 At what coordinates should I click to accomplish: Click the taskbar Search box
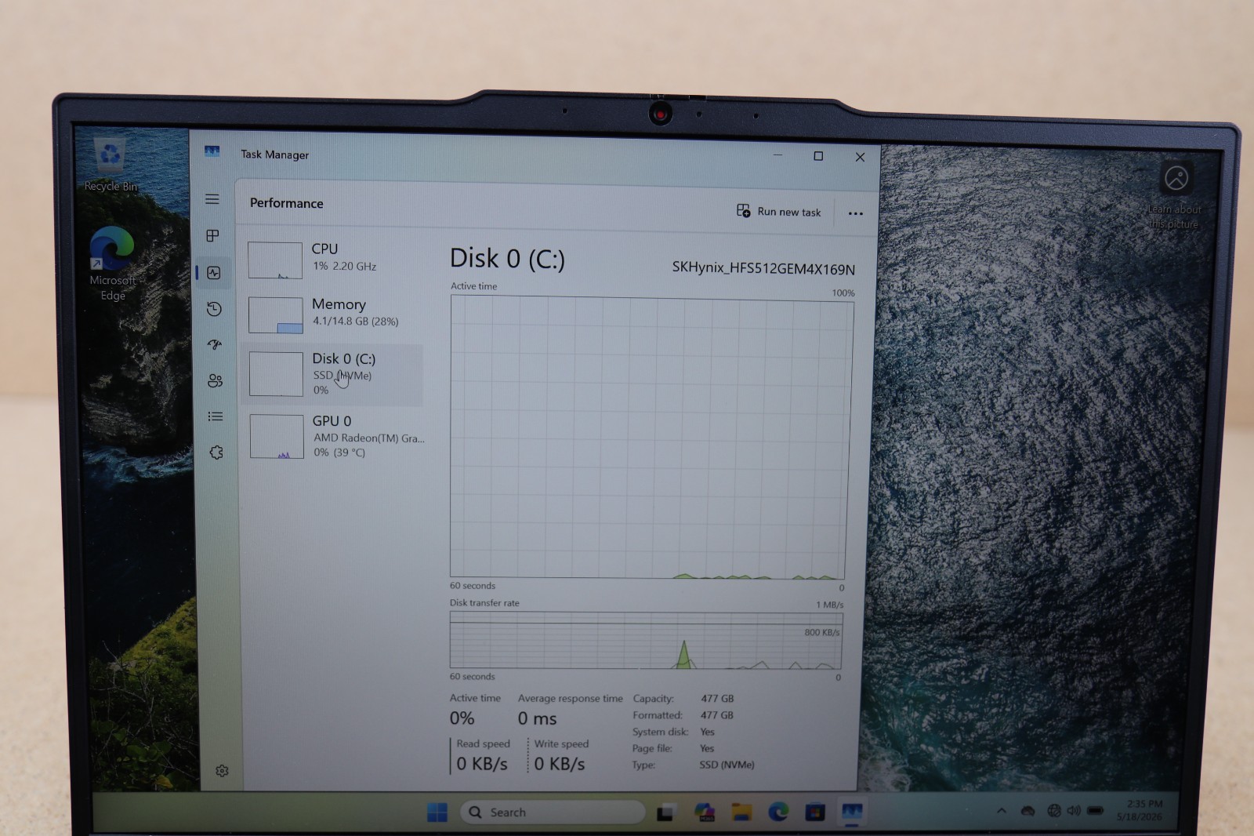coord(553,812)
